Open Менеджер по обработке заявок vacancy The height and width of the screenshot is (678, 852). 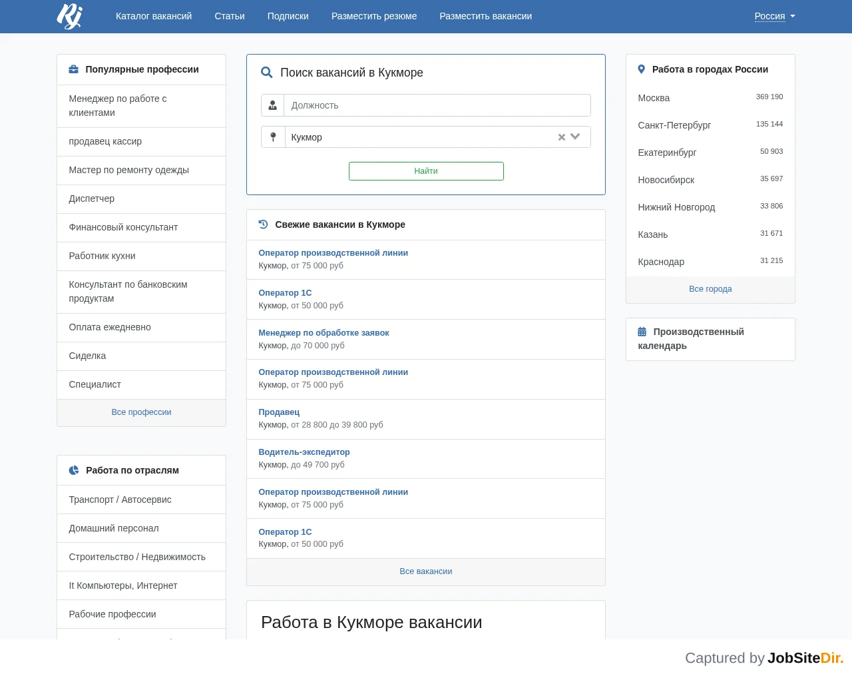(x=323, y=333)
